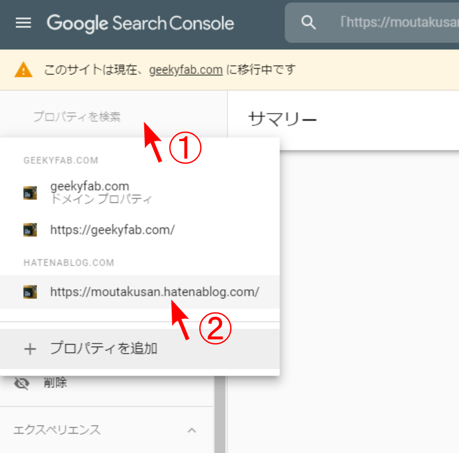Click the site favicon beside geekyfab.com domain property
This screenshot has height=453, width=459.
click(30, 192)
